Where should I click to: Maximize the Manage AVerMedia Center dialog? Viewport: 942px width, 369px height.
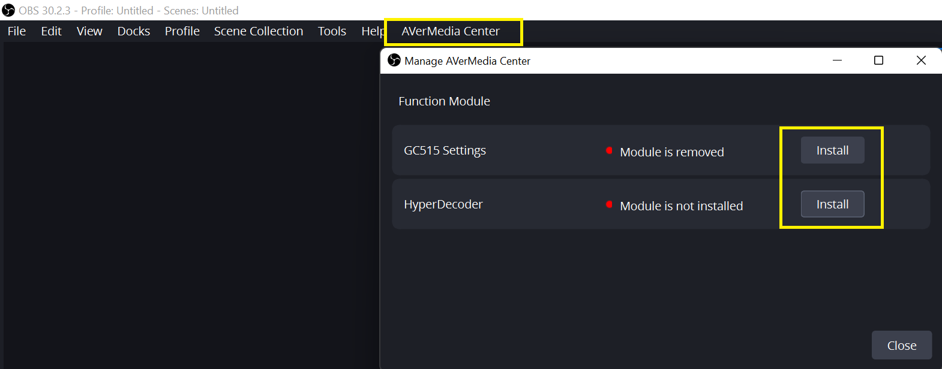click(x=878, y=61)
